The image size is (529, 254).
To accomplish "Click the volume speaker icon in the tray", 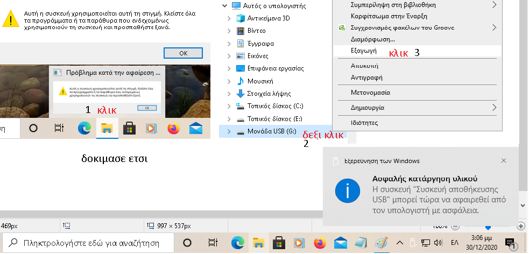I will pos(438,243).
